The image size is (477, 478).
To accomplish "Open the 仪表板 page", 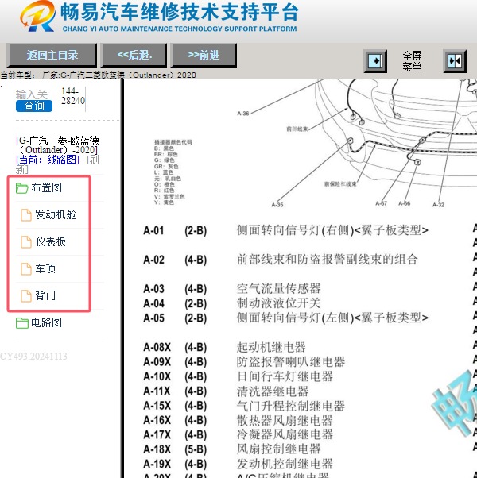I will pyautogui.click(x=50, y=241).
